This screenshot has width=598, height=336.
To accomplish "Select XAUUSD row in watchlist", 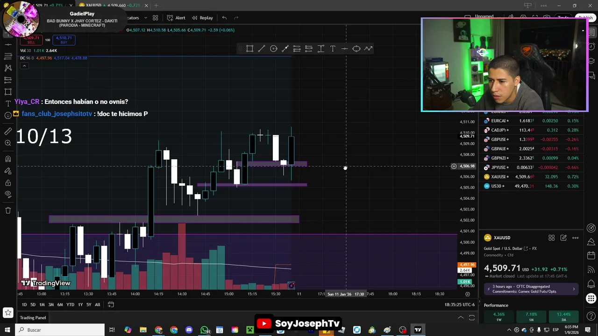I will [532, 177].
